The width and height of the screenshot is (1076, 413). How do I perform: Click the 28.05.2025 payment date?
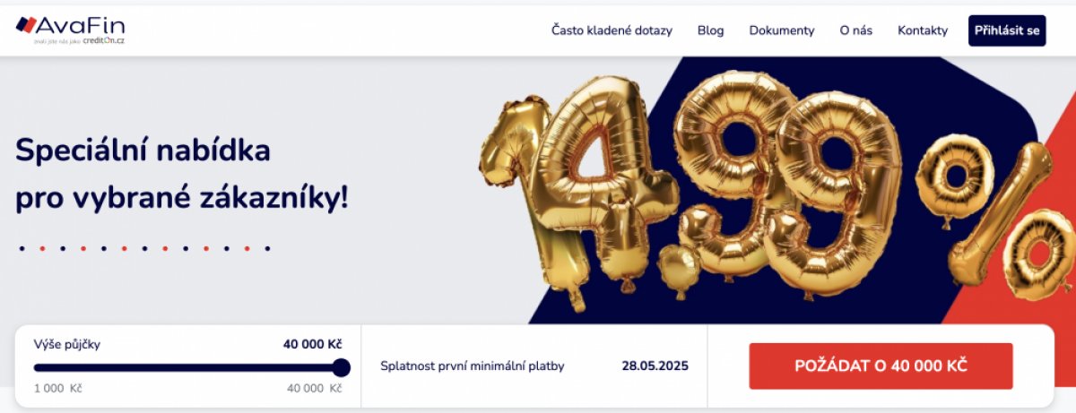(x=655, y=366)
